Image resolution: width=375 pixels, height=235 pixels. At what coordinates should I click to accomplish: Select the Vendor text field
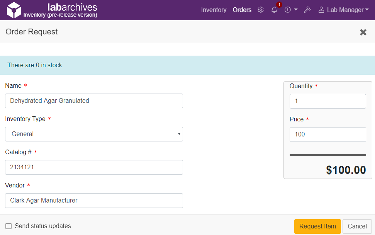tap(94, 201)
